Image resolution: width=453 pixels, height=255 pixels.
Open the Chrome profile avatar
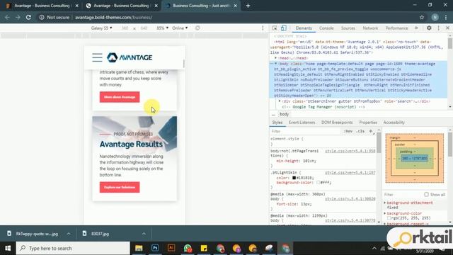(x=435, y=17)
